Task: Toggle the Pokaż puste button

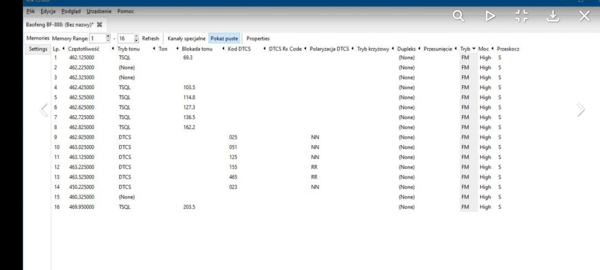Action: pos(224,38)
